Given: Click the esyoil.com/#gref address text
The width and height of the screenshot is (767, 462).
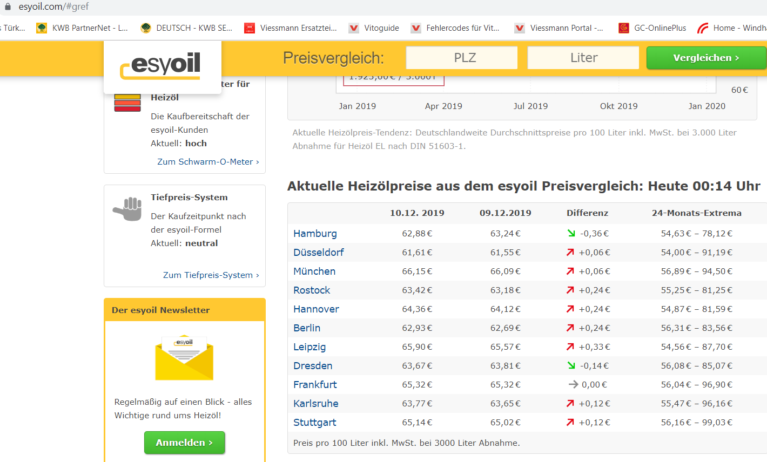Looking at the screenshot, I should click(53, 6).
